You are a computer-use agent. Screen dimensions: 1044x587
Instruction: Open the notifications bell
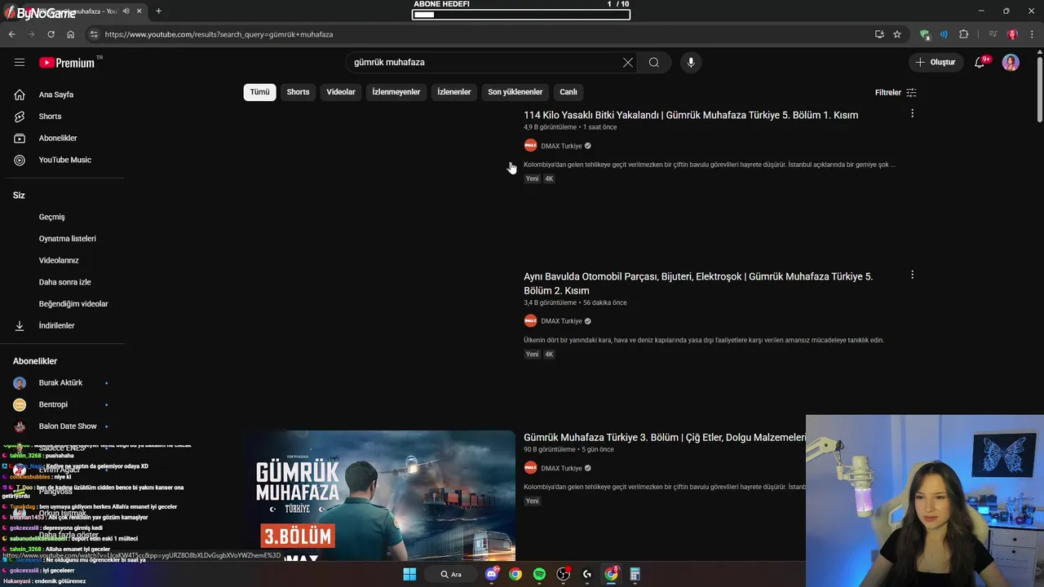tap(980, 62)
